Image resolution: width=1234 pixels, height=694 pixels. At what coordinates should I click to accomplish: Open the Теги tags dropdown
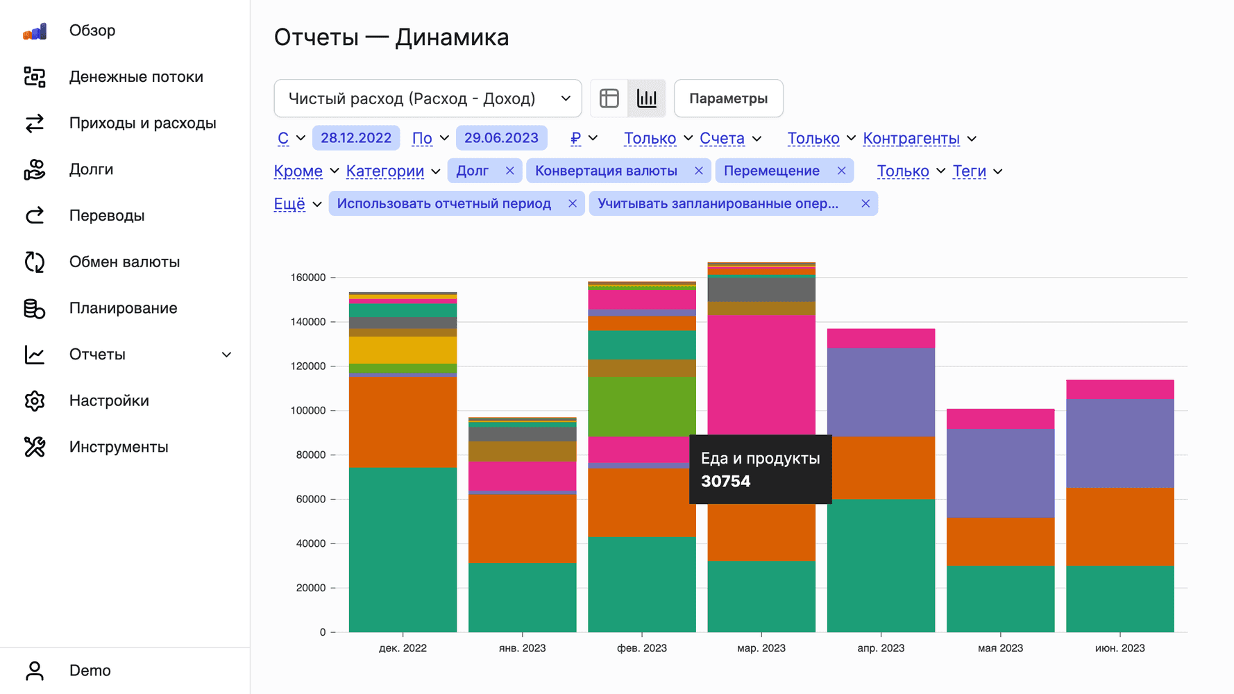pyautogui.click(x=977, y=171)
